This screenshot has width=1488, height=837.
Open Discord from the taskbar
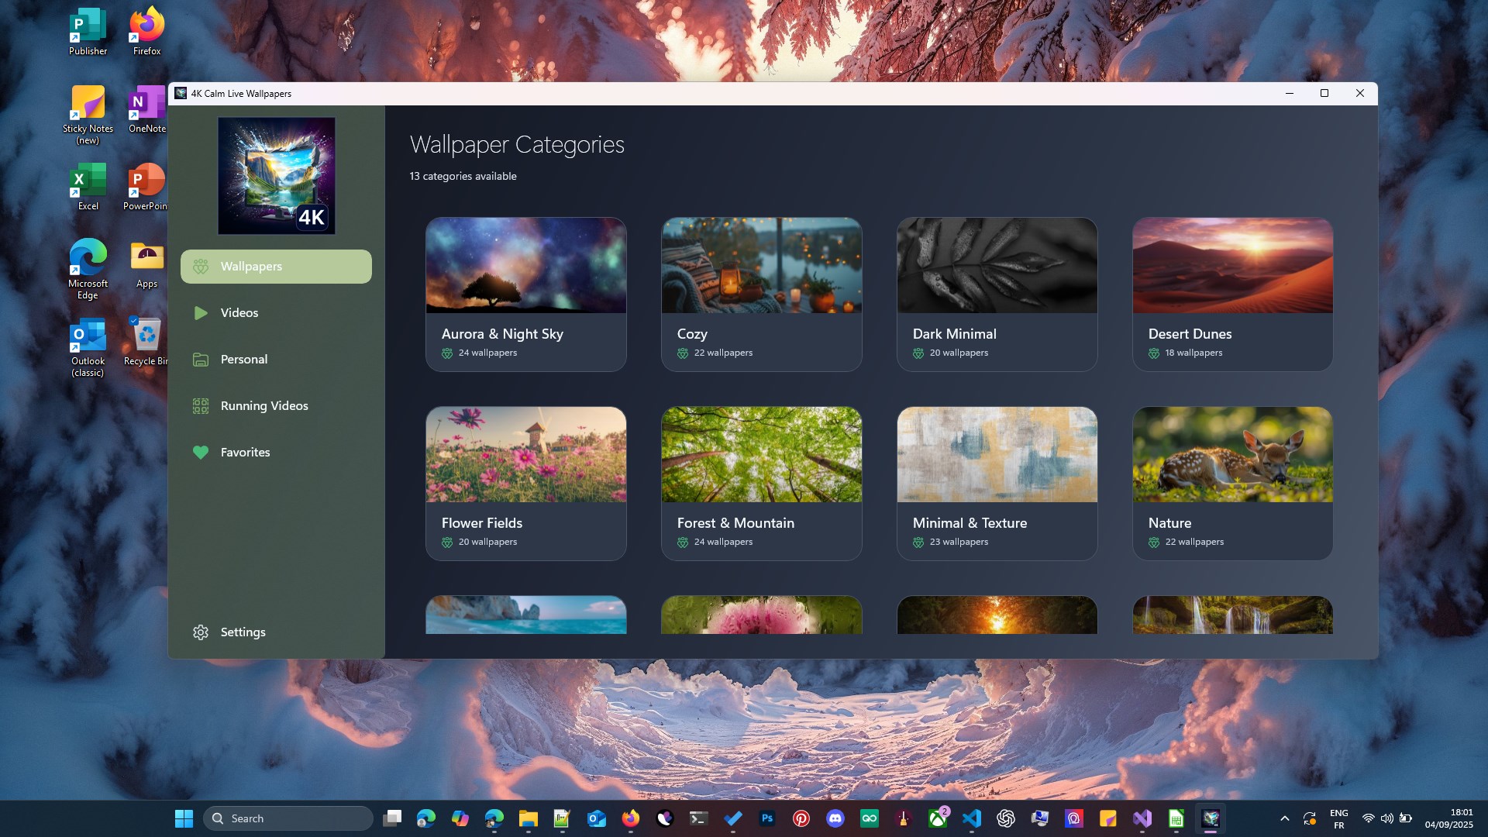click(x=835, y=818)
